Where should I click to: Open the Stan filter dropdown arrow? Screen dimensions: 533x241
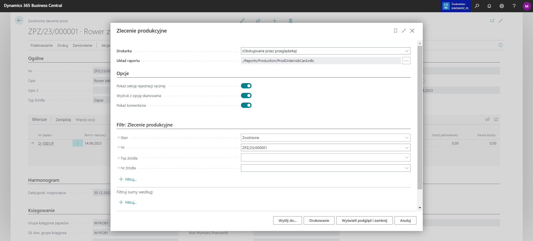coord(407,138)
